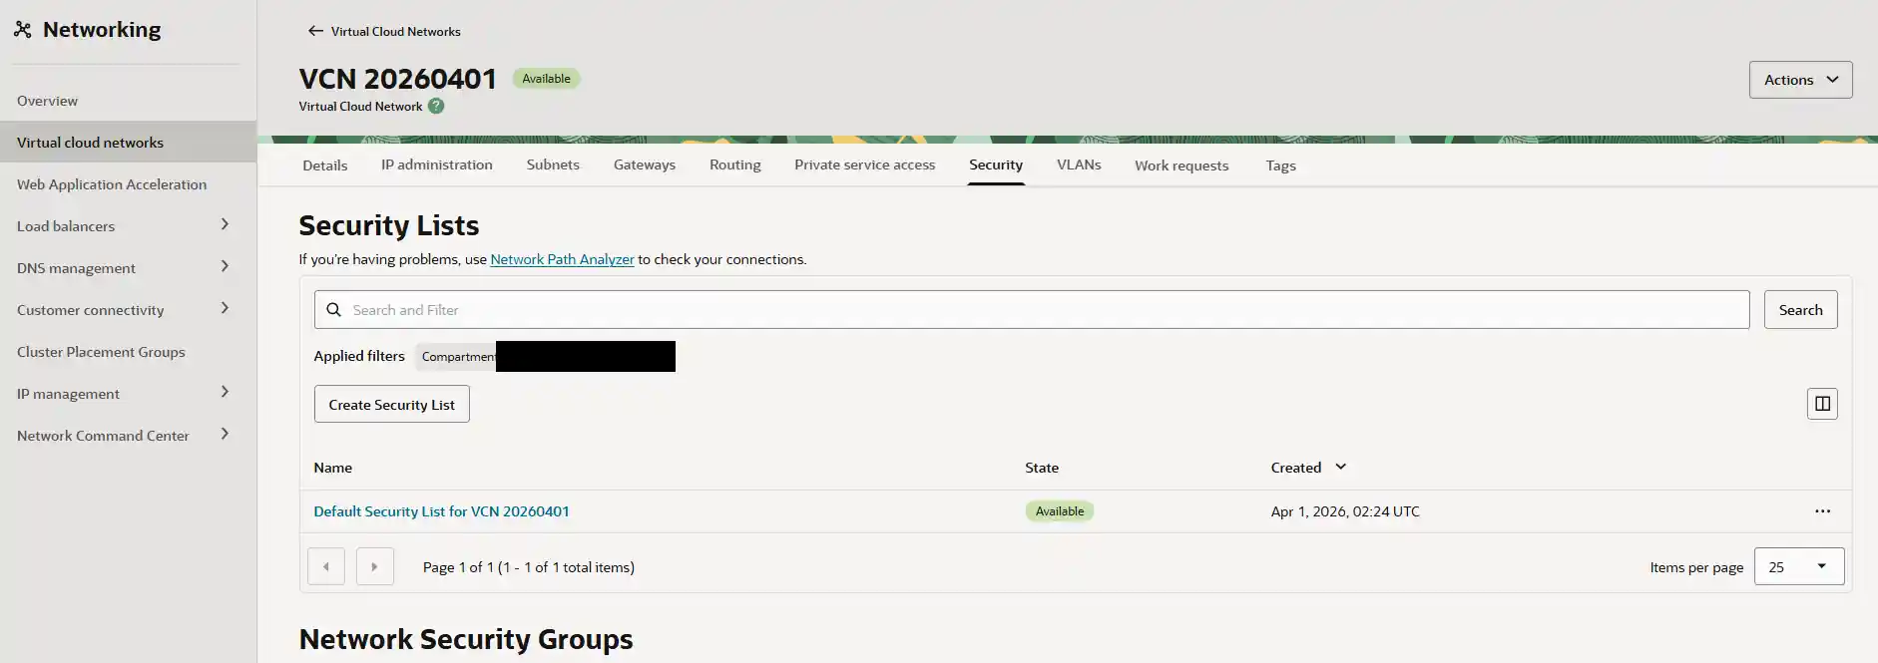Screen dimensions: 1878x663
Task: Switch to the Subnets tab
Action: 553,165
